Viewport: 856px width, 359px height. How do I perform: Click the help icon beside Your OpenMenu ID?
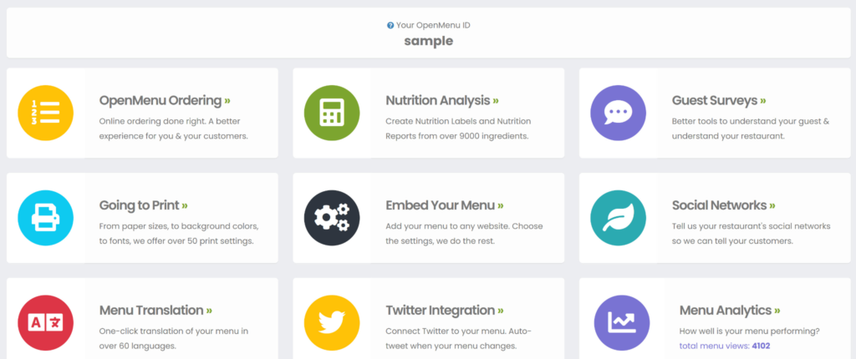tap(390, 25)
